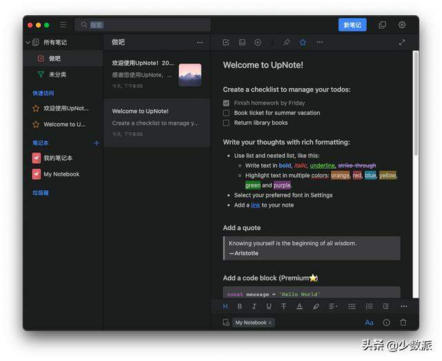
Task: Remove My Notebook tag with x
Action: pos(270,323)
